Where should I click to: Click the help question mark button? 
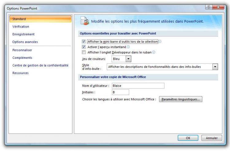click(208, 7)
